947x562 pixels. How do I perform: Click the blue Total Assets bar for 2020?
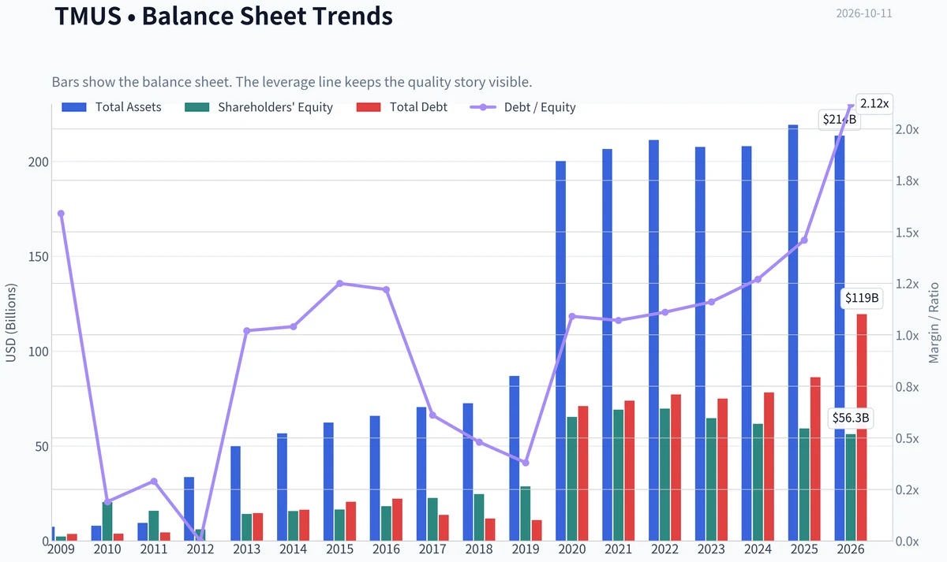tap(561, 351)
